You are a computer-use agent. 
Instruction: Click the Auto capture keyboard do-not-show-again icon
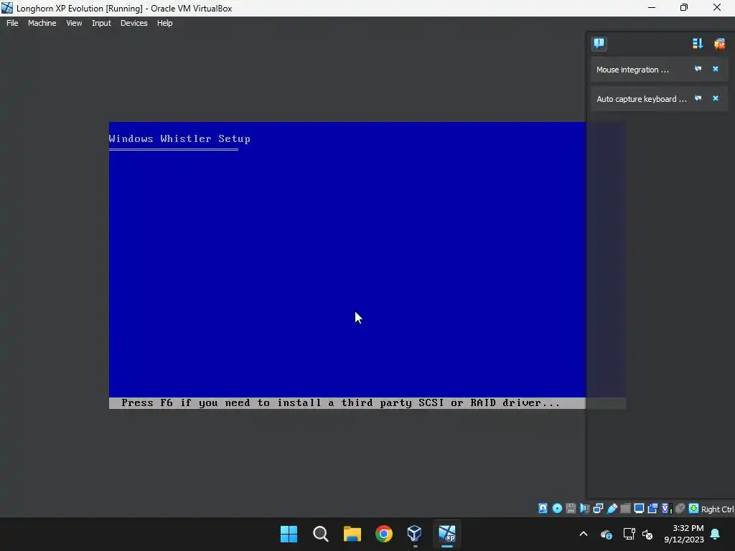pyautogui.click(x=698, y=98)
